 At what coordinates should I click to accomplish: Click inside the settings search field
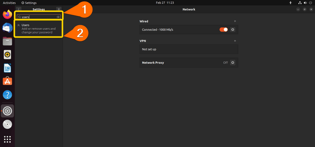(x=39, y=17)
